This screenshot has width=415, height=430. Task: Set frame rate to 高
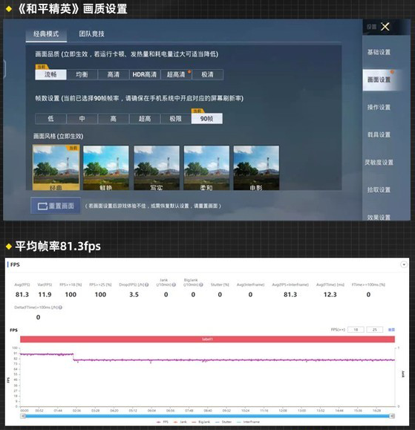click(x=113, y=119)
